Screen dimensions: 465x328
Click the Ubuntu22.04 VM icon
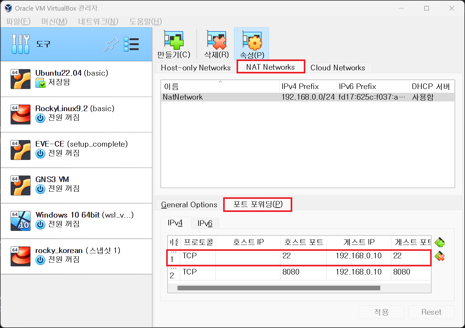pyautogui.click(x=21, y=79)
